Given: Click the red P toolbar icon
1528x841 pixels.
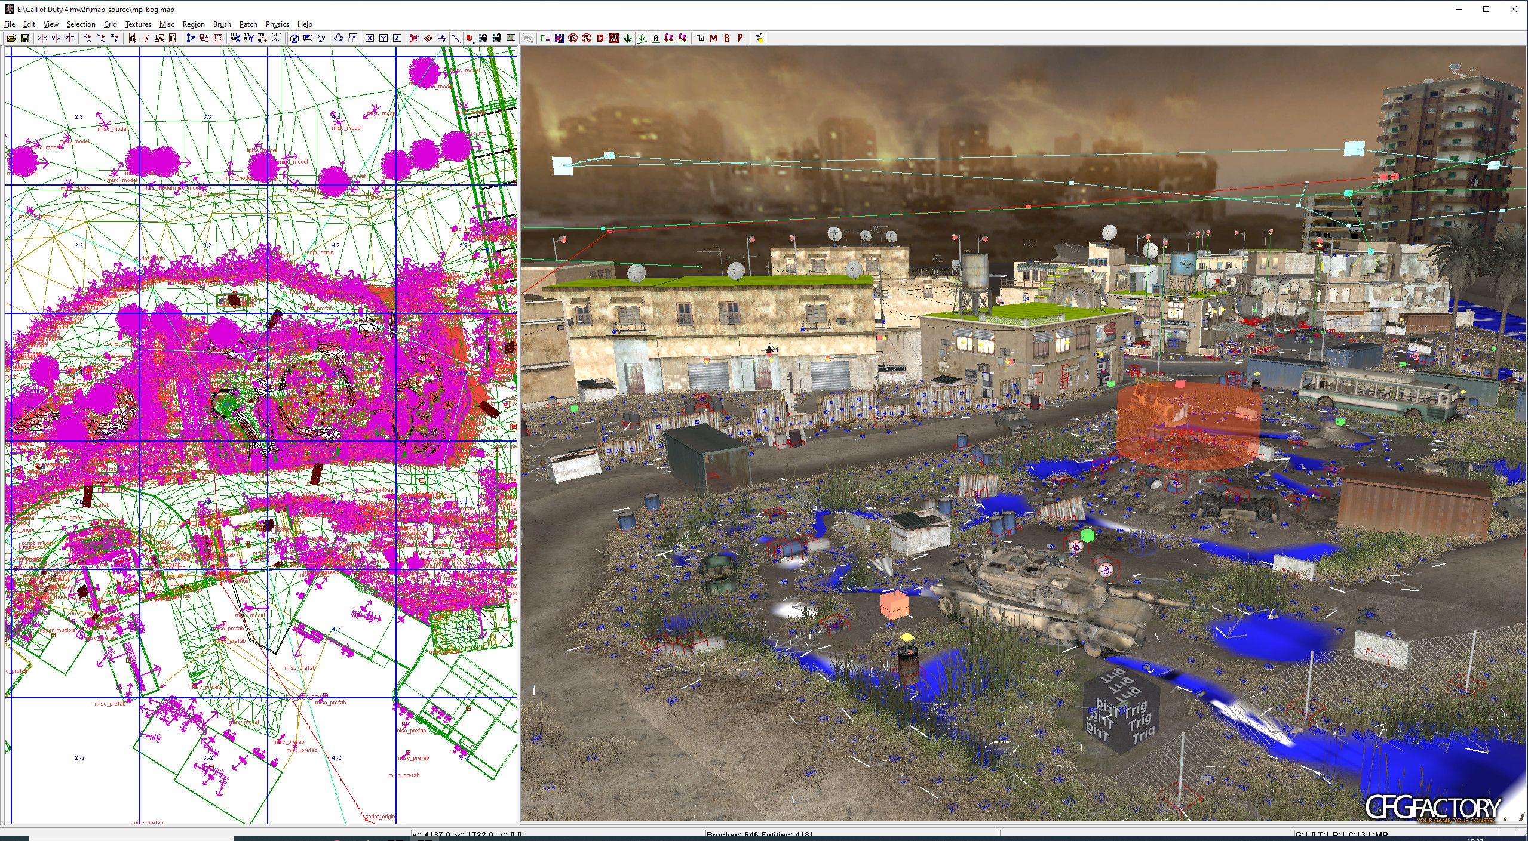Looking at the screenshot, I should pos(740,38).
